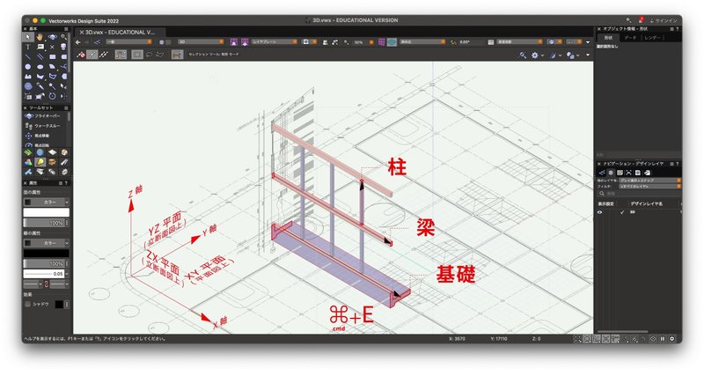The height and width of the screenshot is (369, 704).
Task: Click the back arrow in view bar
Action: click(x=78, y=41)
